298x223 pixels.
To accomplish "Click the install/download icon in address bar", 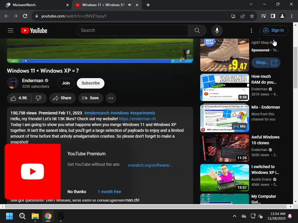I will click(233, 16).
